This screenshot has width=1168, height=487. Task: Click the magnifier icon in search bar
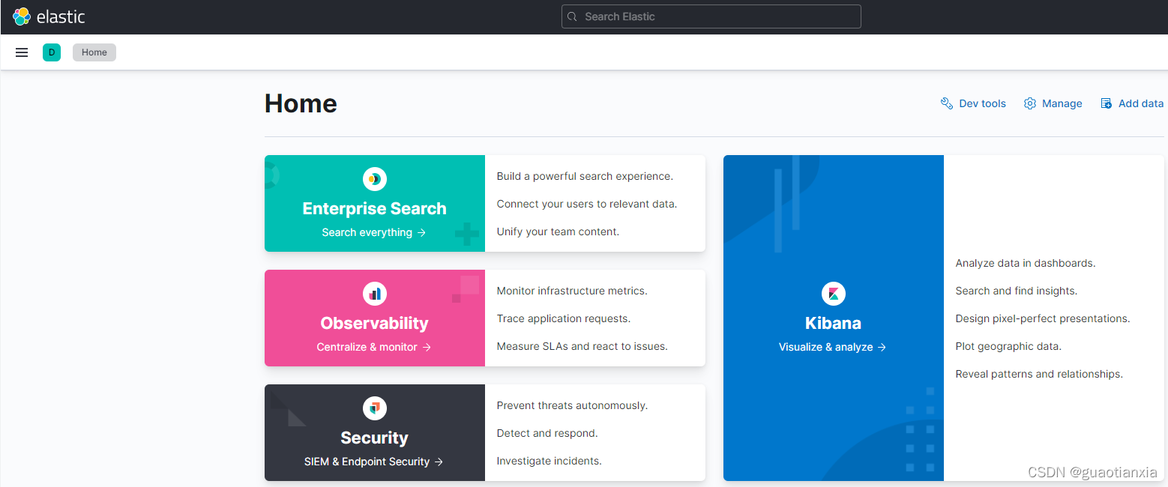click(572, 16)
